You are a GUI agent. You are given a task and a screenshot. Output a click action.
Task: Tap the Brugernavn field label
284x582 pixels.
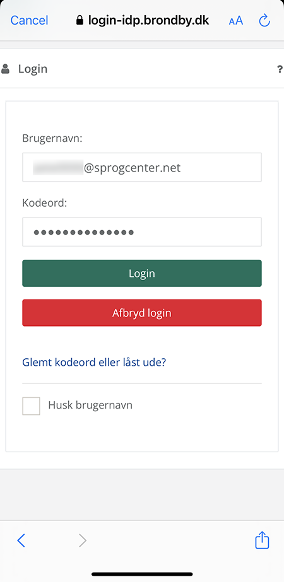tap(52, 139)
